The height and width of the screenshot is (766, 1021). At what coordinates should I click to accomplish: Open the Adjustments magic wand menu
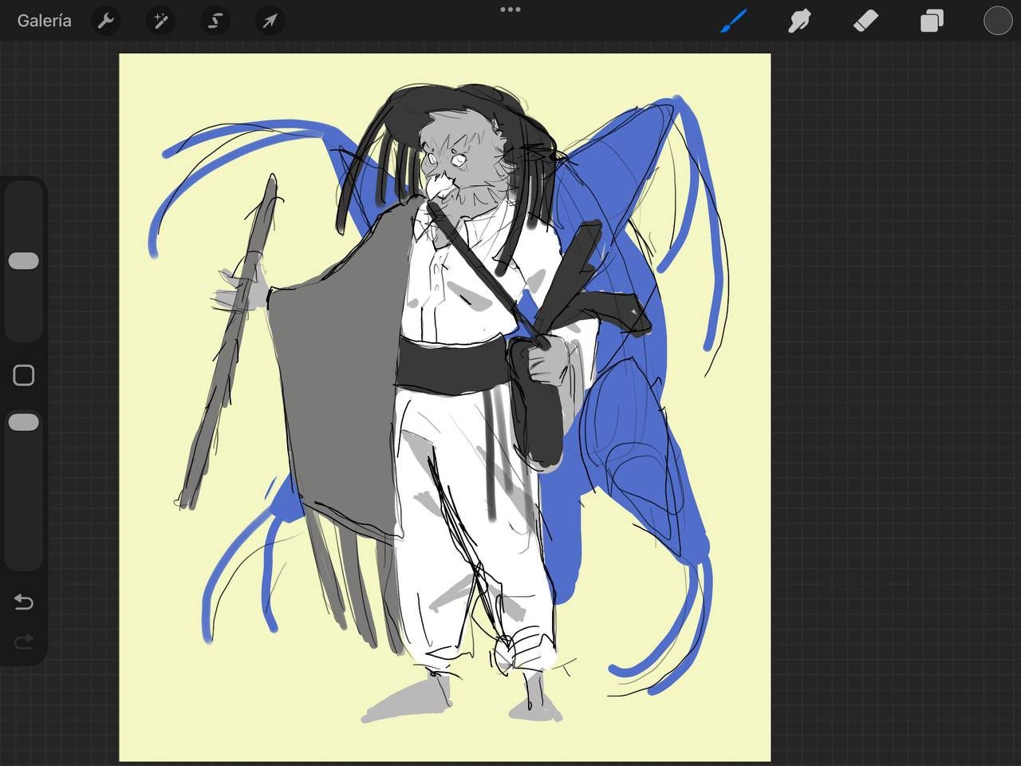click(x=160, y=21)
